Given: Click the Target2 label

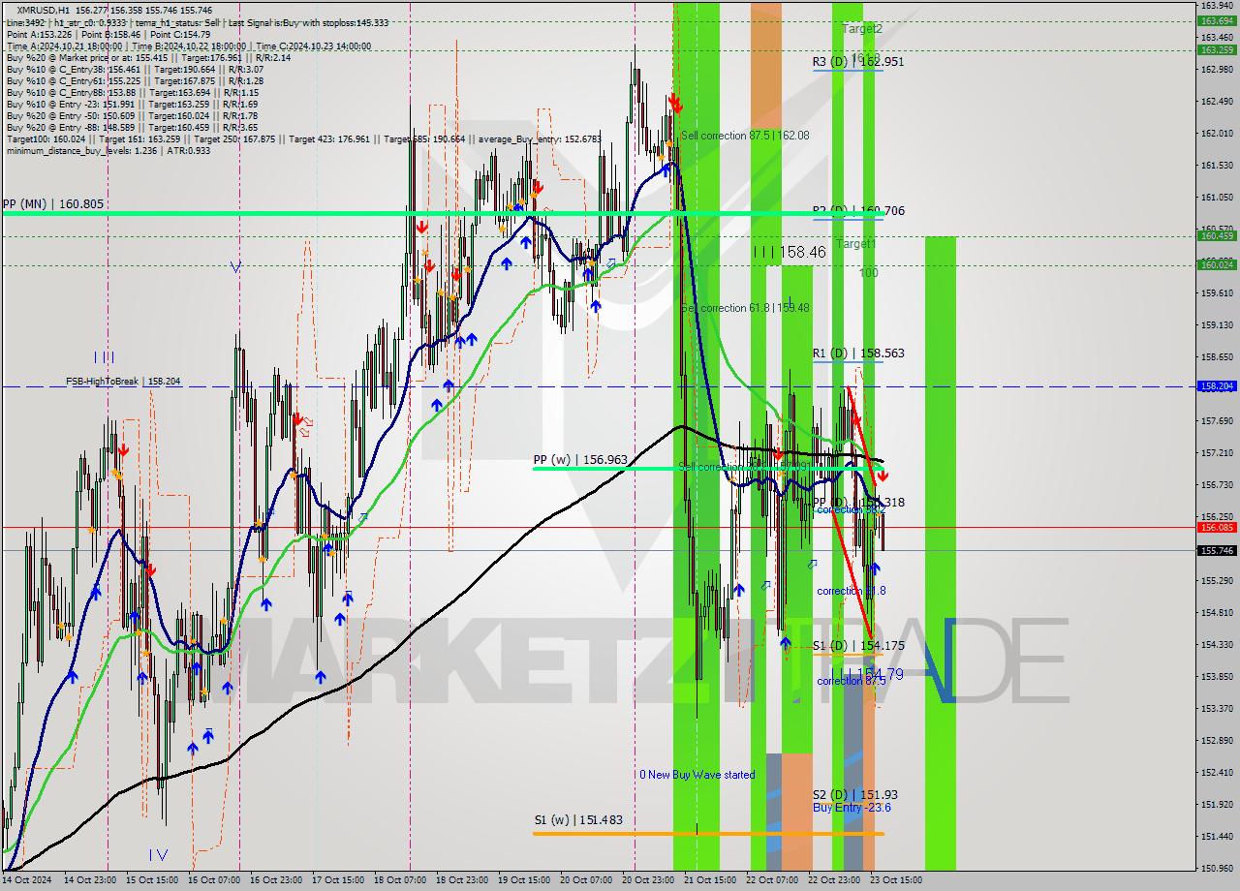Looking at the screenshot, I should pyautogui.click(x=862, y=29).
